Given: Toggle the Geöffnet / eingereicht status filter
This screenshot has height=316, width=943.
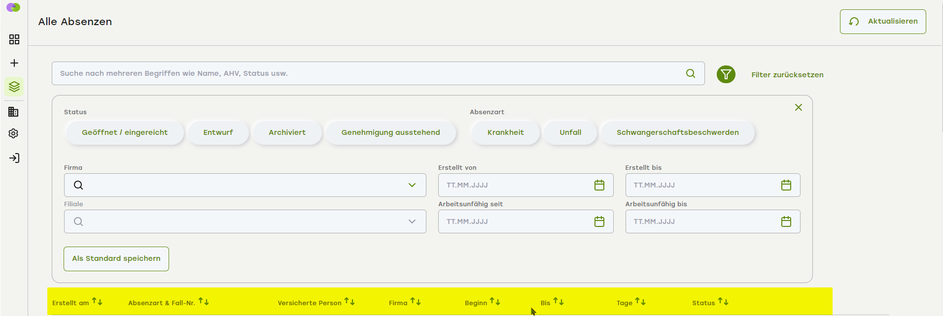Looking at the screenshot, I should point(125,132).
